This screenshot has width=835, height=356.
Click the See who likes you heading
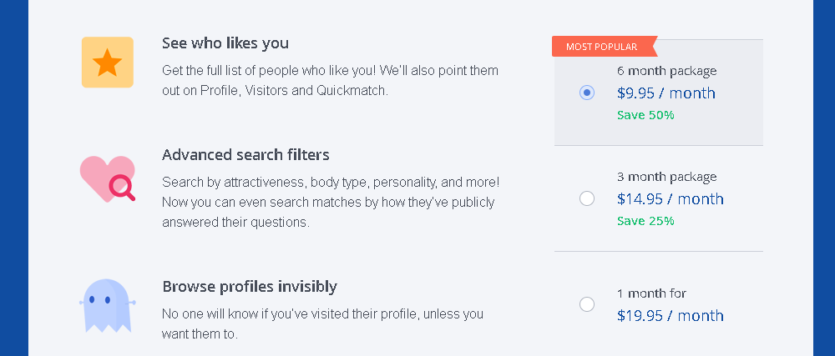[225, 43]
